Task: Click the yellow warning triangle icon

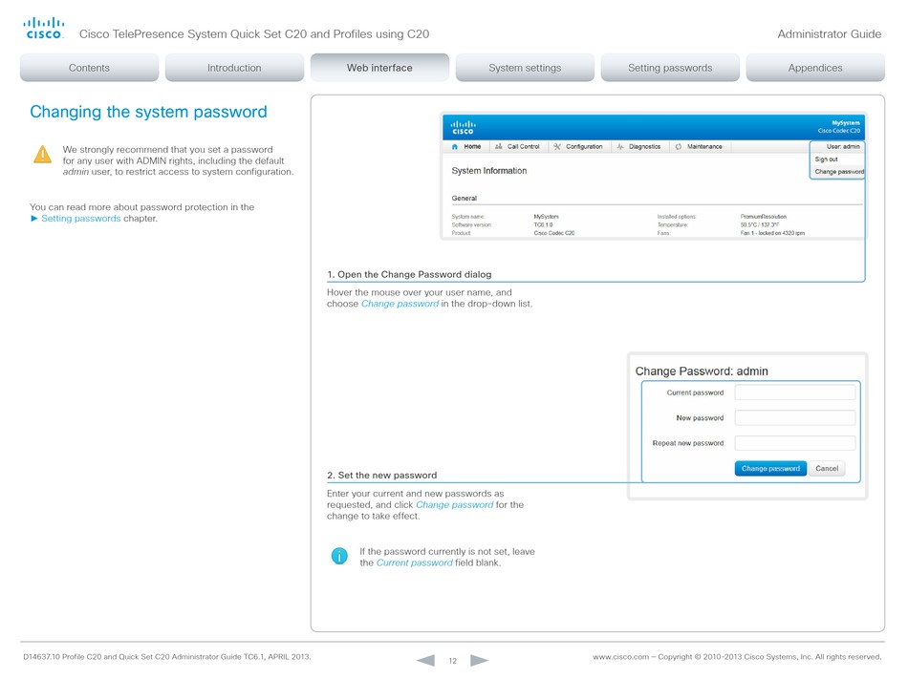Action: (42, 155)
